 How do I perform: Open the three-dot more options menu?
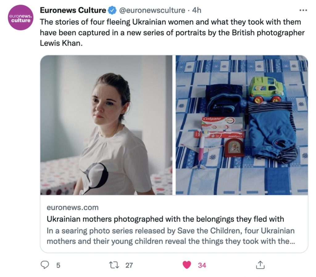(303, 10)
